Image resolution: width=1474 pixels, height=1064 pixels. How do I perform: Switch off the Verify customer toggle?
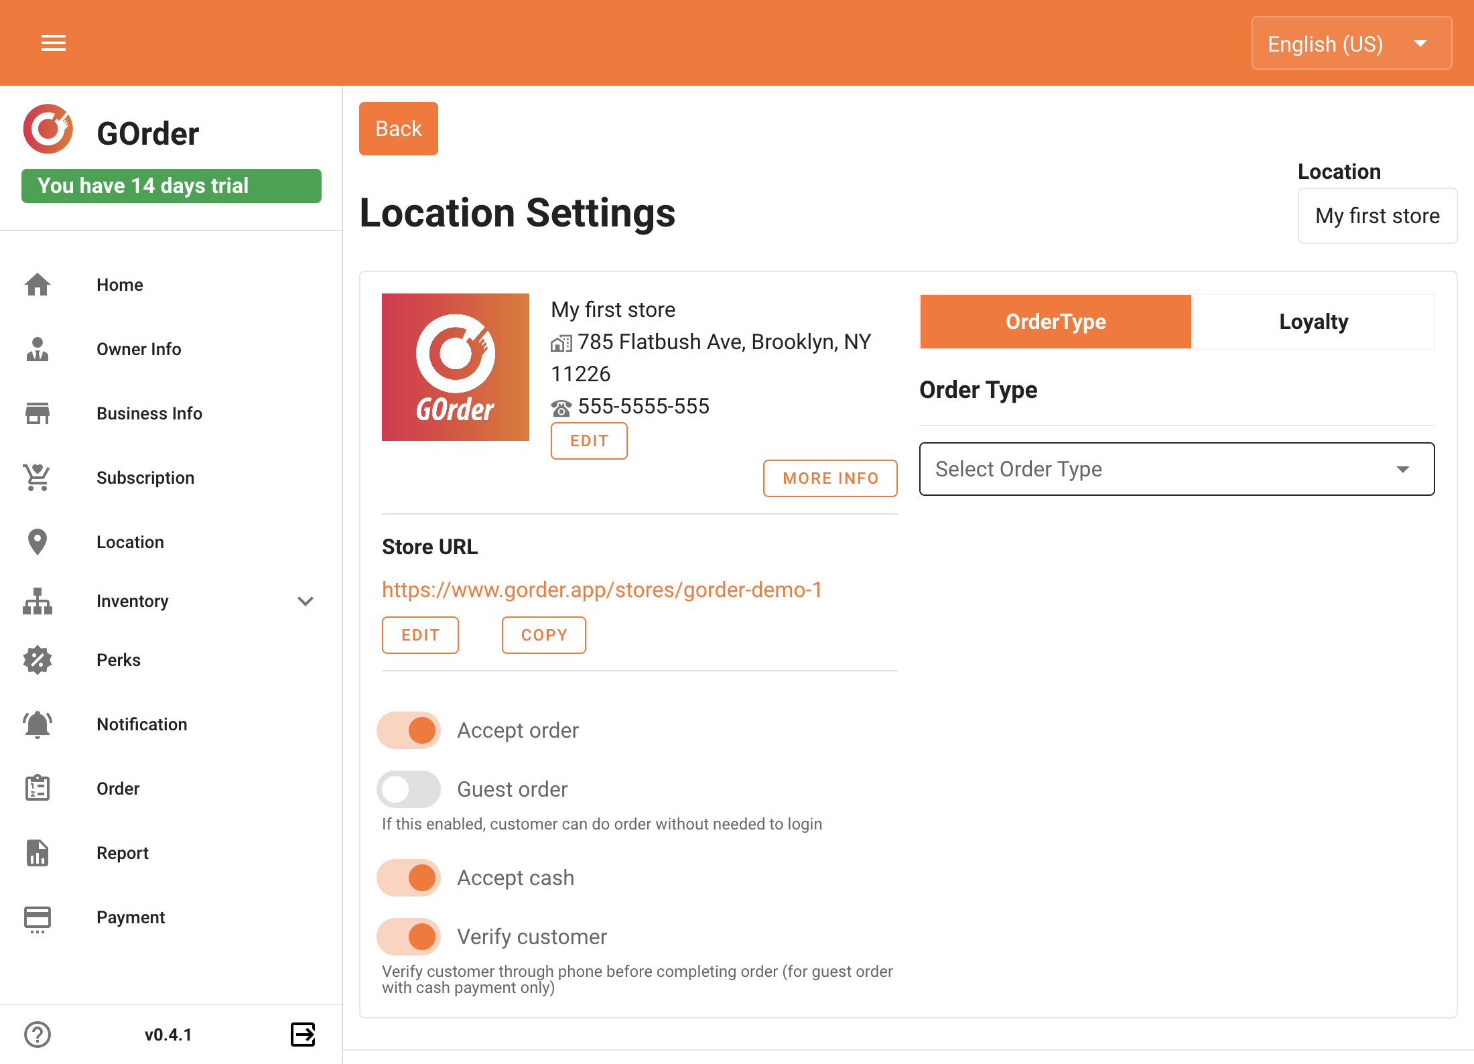coord(409,937)
